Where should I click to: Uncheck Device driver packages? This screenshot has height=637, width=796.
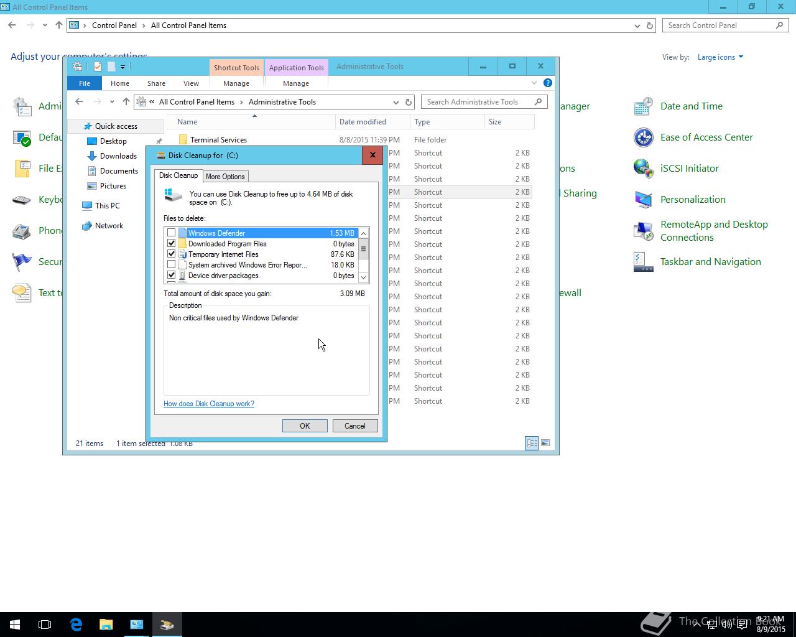click(172, 275)
